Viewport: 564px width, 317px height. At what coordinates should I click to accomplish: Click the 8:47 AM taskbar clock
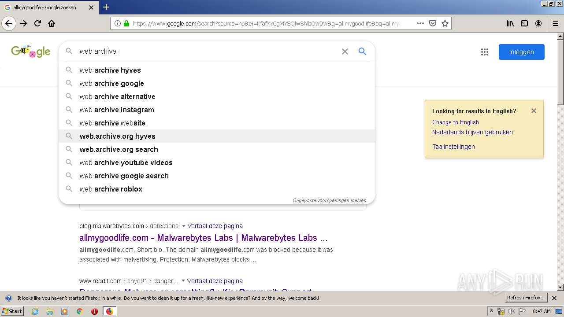(x=542, y=311)
